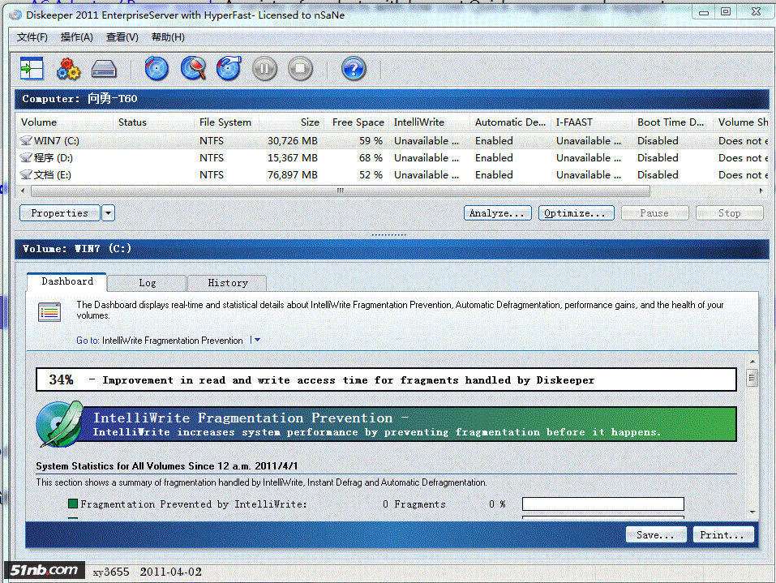This screenshot has width=776, height=583.
Task: Click the boot-time defrag disc arrow icon
Action: tap(229, 68)
